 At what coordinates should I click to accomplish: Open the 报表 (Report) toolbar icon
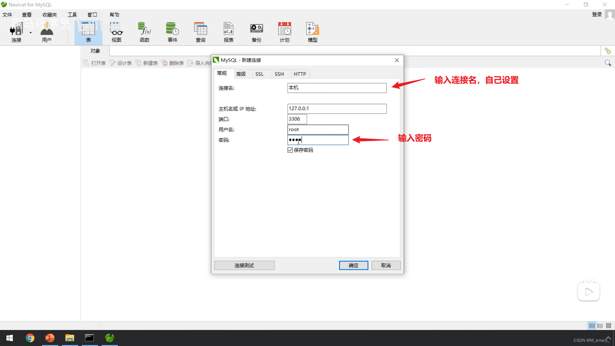[x=228, y=32]
